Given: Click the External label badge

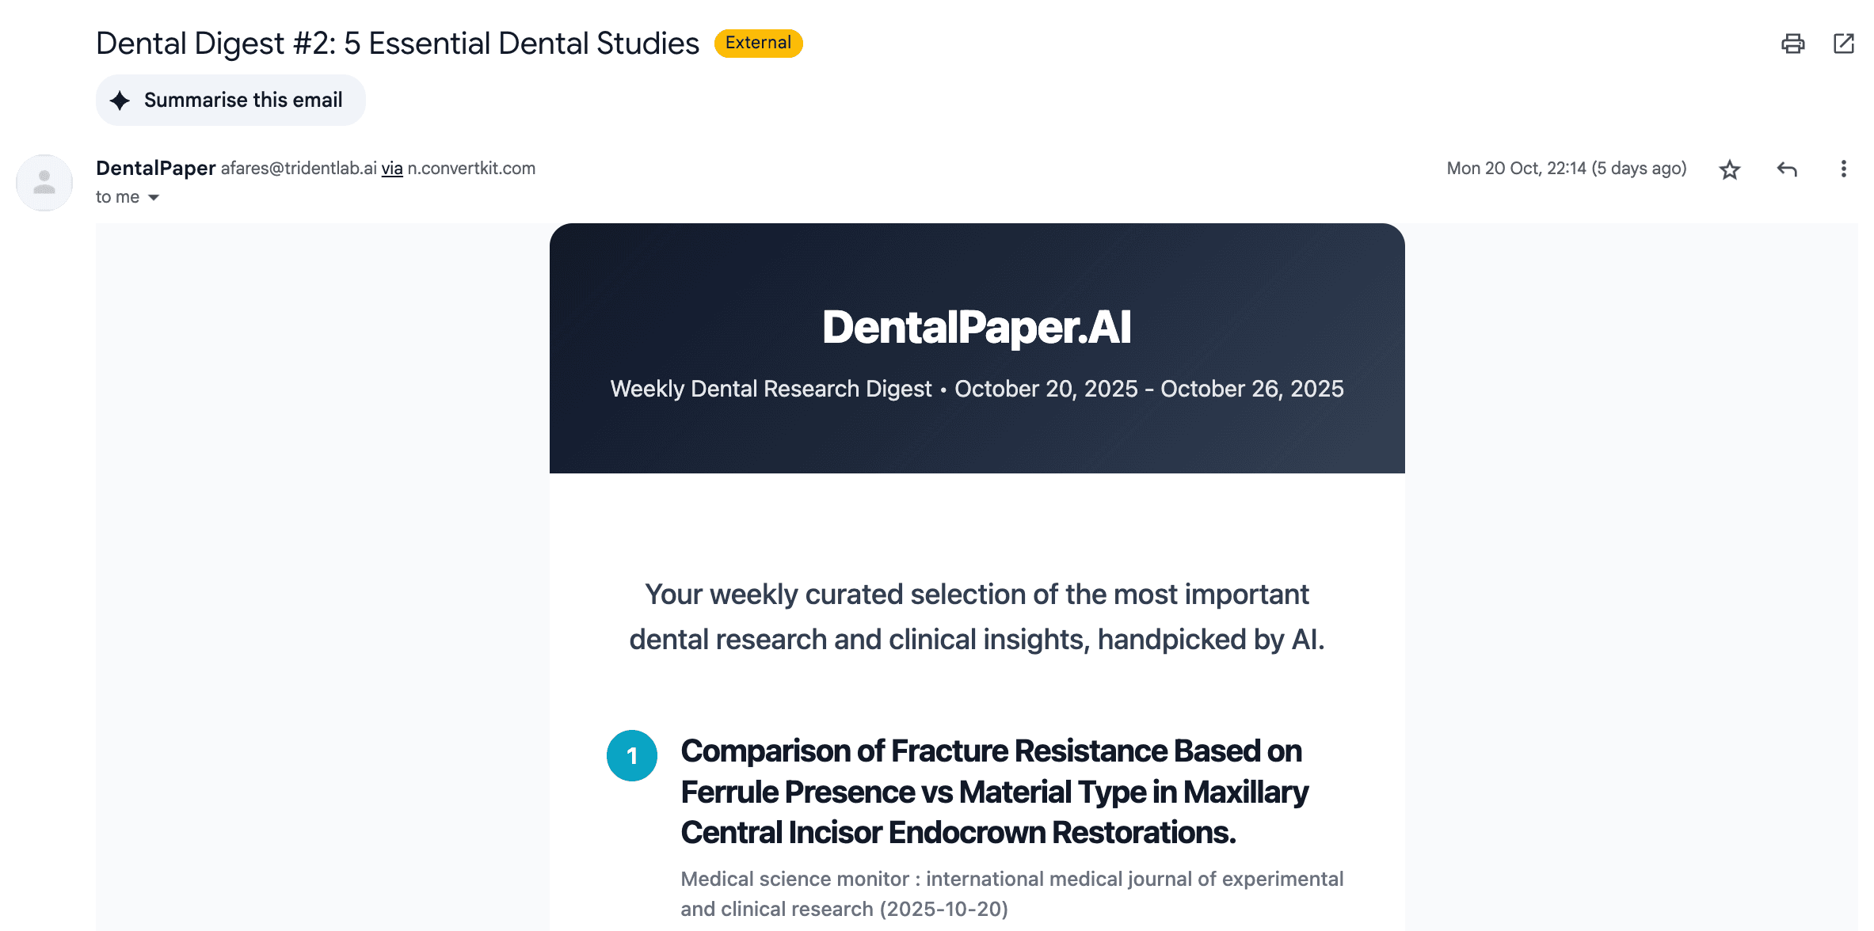Looking at the screenshot, I should (x=757, y=43).
